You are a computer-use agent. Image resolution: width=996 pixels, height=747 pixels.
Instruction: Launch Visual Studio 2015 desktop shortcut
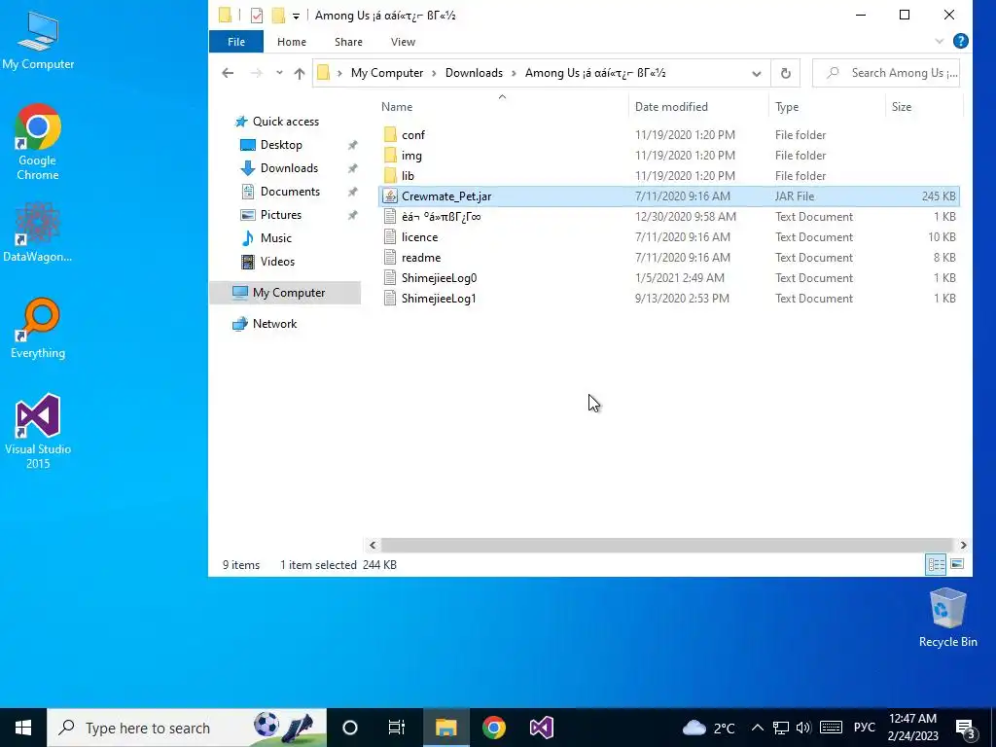click(38, 431)
